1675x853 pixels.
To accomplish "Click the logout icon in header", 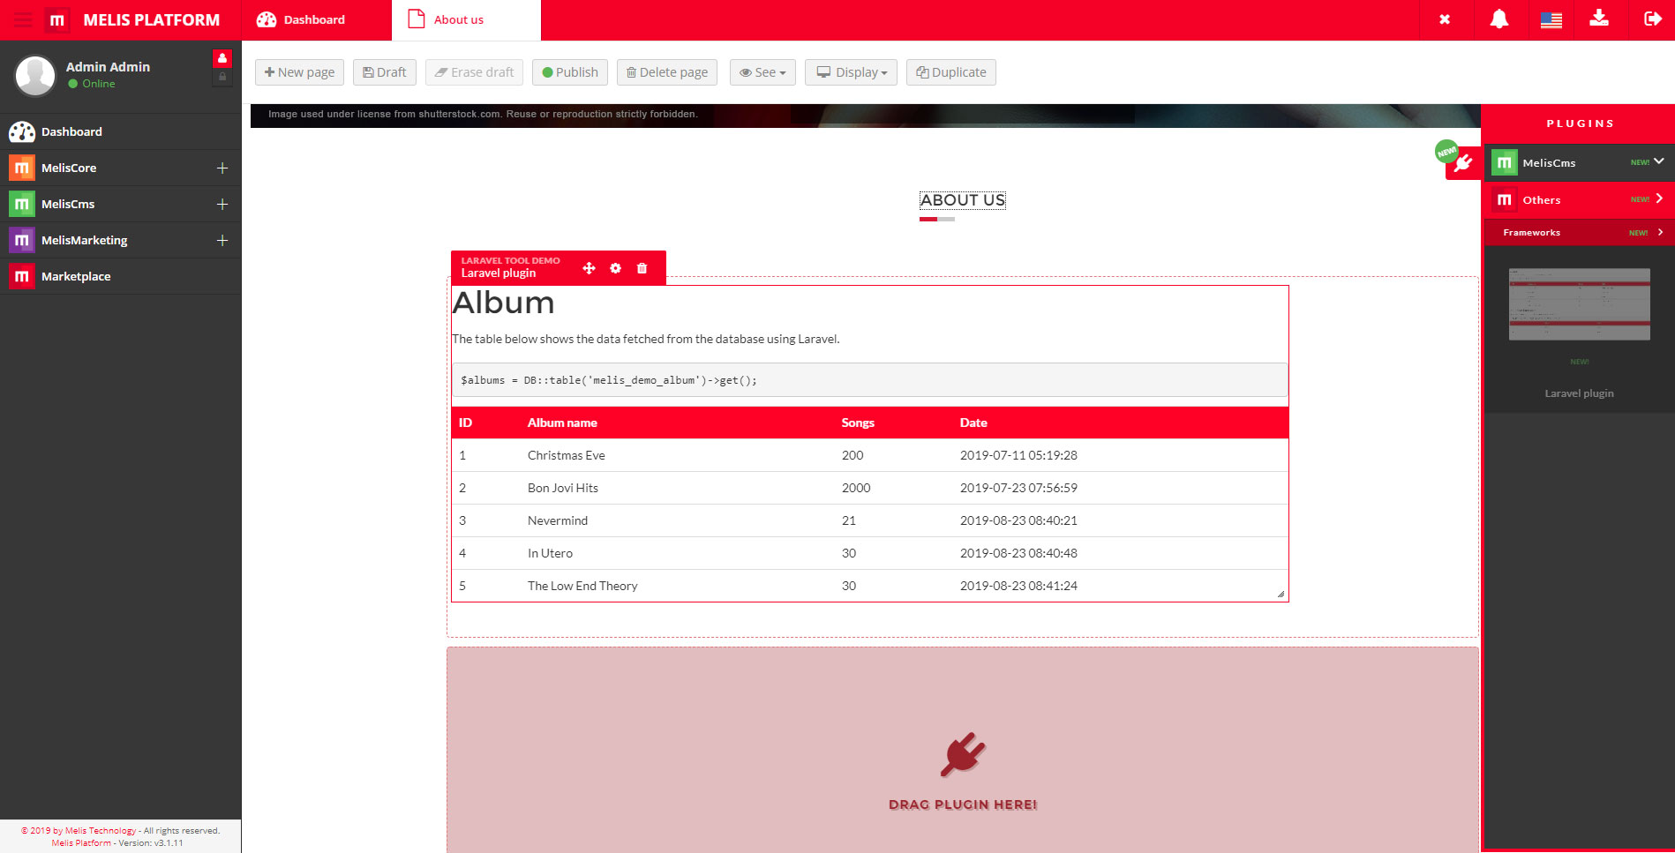I will [1652, 19].
